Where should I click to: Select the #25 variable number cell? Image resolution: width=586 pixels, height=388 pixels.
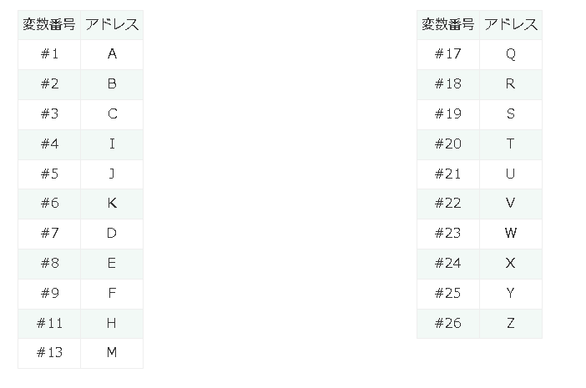tap(448, 293)
